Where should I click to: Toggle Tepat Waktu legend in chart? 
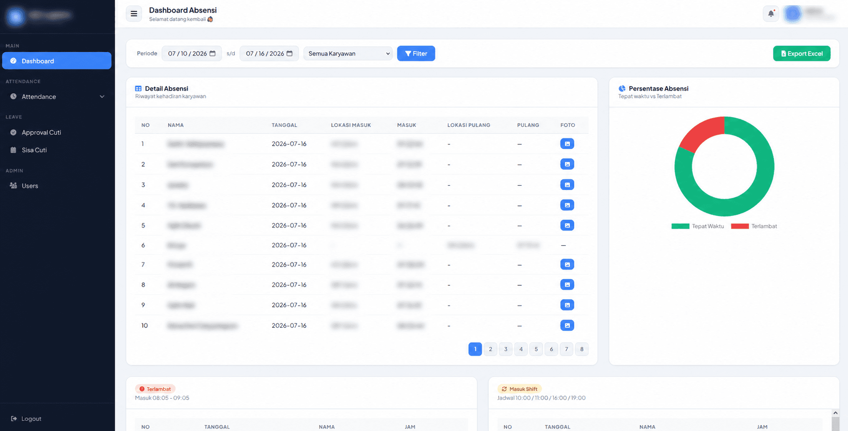pyautogui.click(x=698, y=226)
